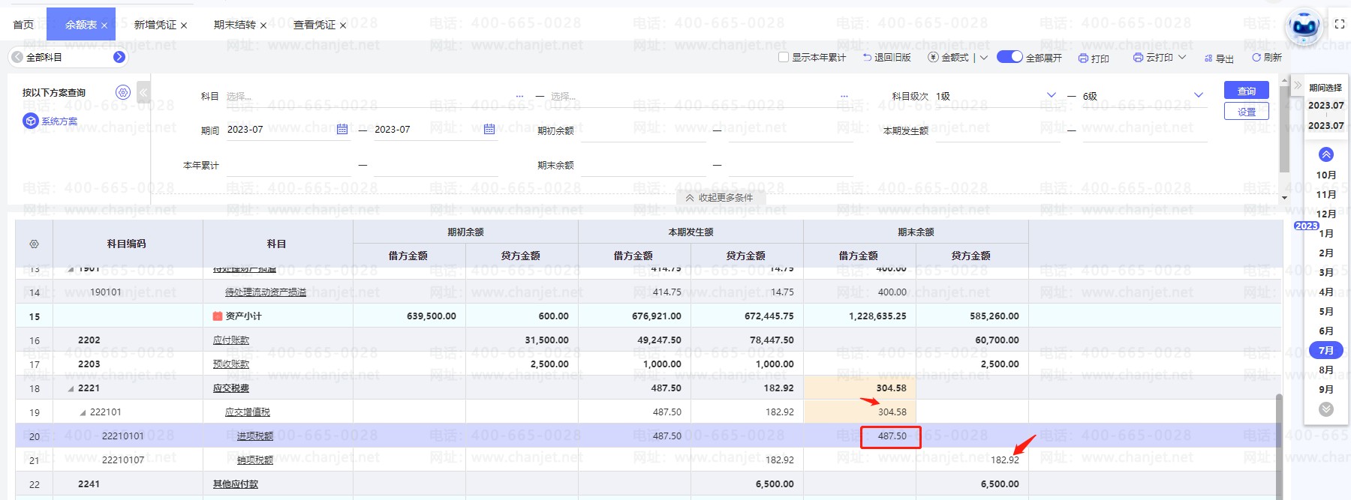The image size is (1351, 500).
Task: Click the 导出 export icon
Action: [1208, 58]
